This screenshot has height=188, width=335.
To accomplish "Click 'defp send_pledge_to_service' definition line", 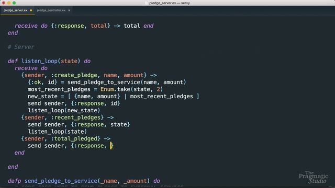I will [x=84, y=181].
